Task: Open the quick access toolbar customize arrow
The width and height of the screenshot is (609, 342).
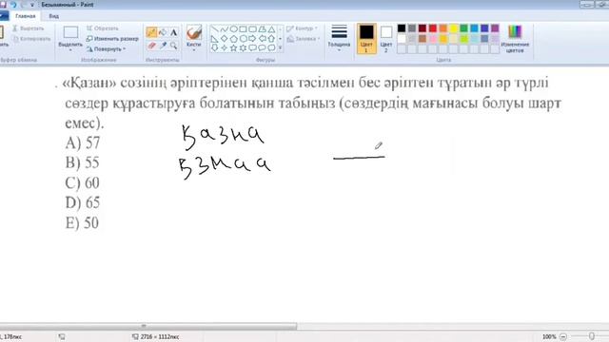Action: [x=32, y=5]
